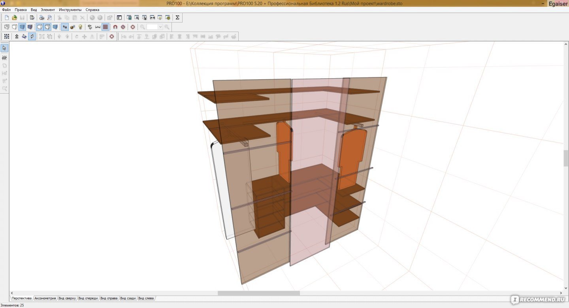Expand the zoom level dropdown
The width and height of the screenshot is (569, 308).
tap(160, 27)
